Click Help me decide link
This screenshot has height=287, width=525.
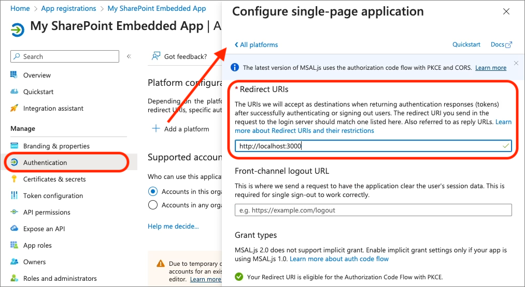tap(173, 226)
